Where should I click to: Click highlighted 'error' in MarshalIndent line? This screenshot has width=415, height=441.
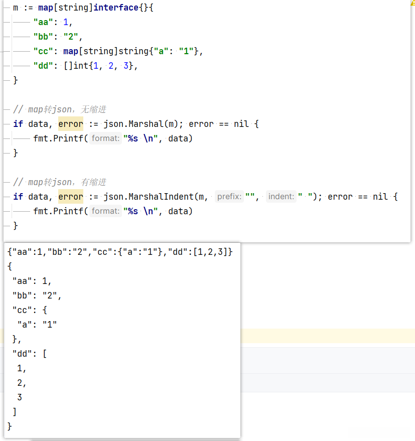pos(71,197)
